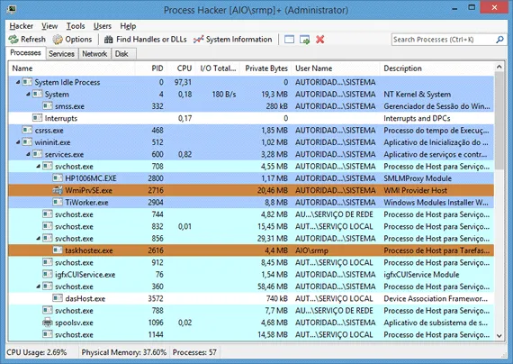The width and height of the screenshot is (513, 364).
Task: Open System Information graph icon
Action: pyautogui.click(x=198, y=40)
